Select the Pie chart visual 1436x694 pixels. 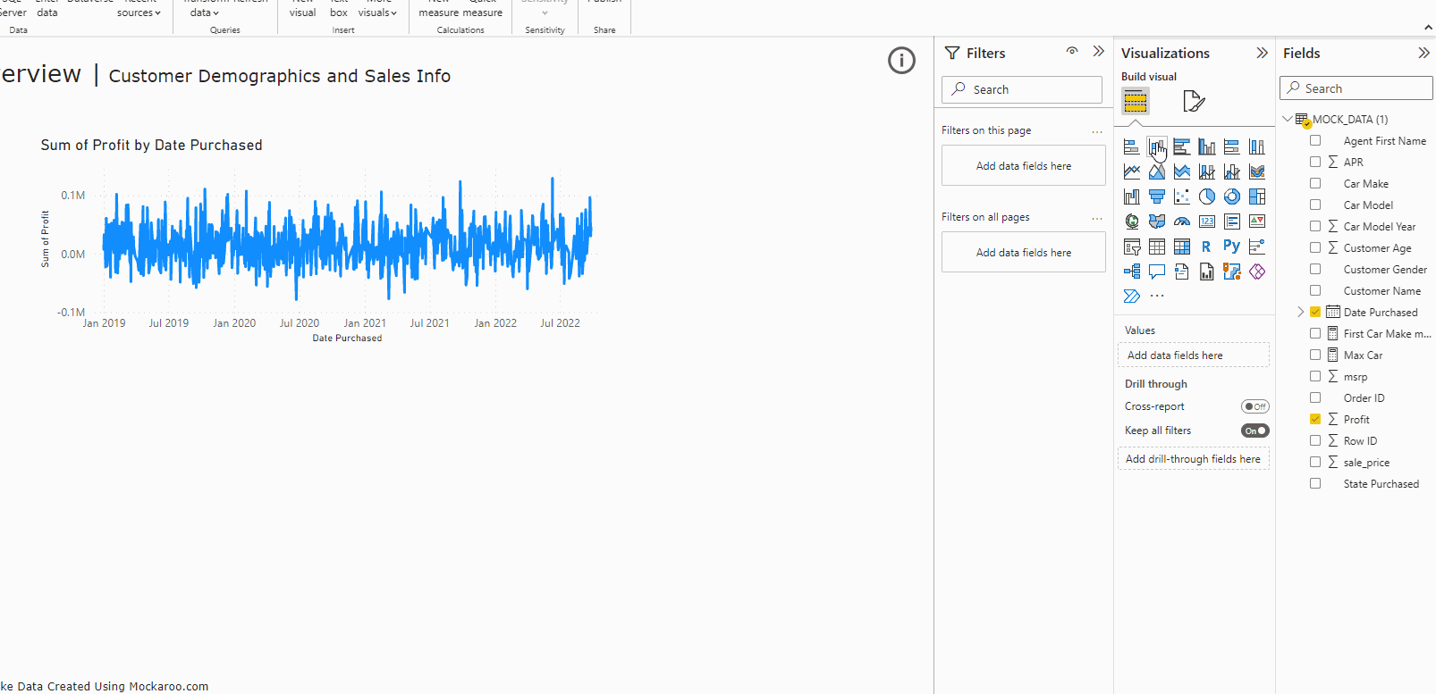pyautogui.click(x=1207, y=196)
